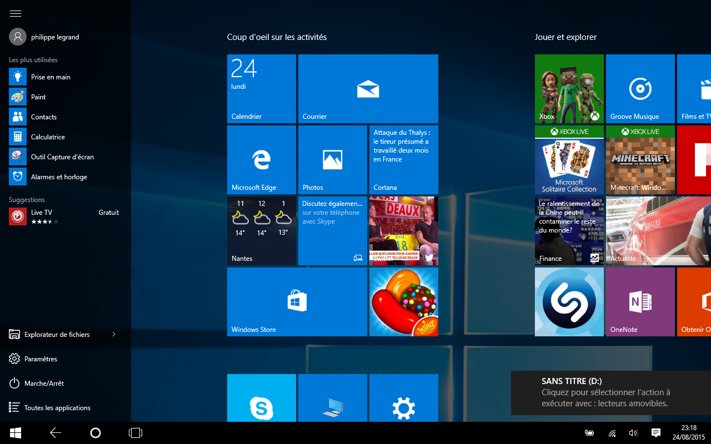This screenshot has width=711, height=444.
Task: Launch Prise en main app
Action: 66,77
